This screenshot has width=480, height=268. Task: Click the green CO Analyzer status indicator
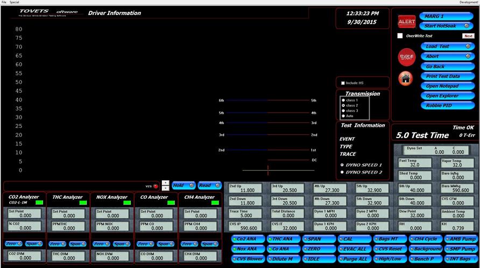coord(171,202)
